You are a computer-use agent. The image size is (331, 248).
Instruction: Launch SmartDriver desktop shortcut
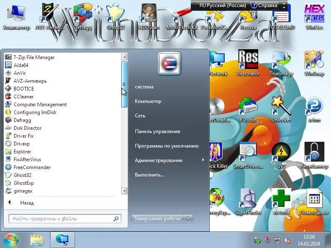[x=248, y=156]
